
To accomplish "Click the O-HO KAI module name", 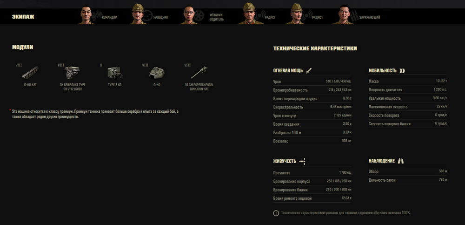I will tap(30, 85).
